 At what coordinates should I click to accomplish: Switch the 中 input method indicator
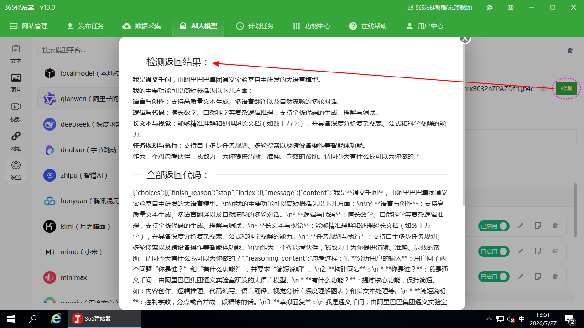pyautogui.click(x=522, y=319)
